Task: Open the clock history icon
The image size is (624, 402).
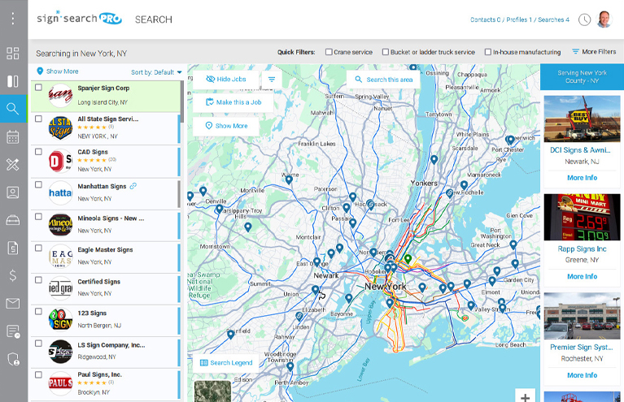Action: [x=584, y=19]
